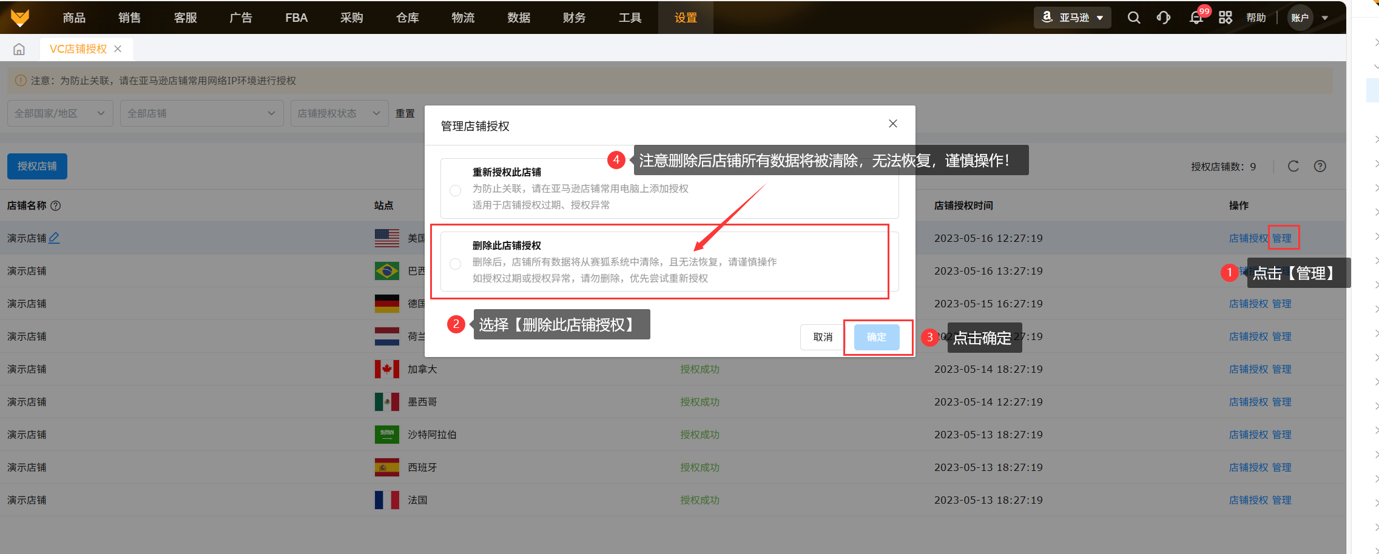Close the 管理店铺授权 dialog
The width and height of the screenshot is (1379, 554).
893,124
